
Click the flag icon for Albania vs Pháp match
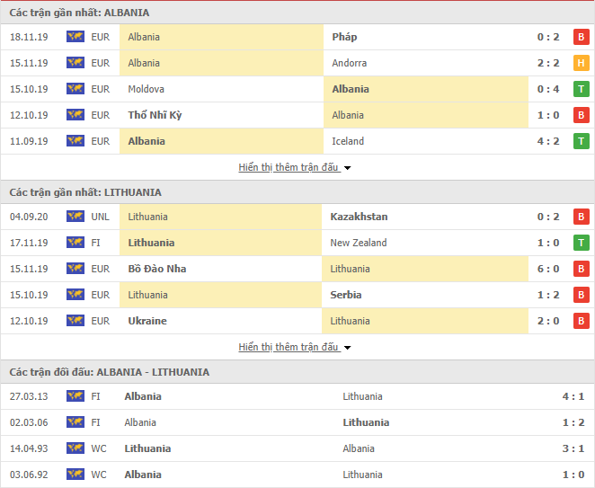pyautogui.click(x=75, y=37)
